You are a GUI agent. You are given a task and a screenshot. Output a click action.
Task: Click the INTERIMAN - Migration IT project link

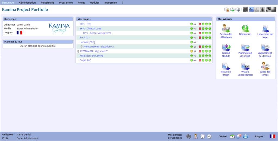94,51
